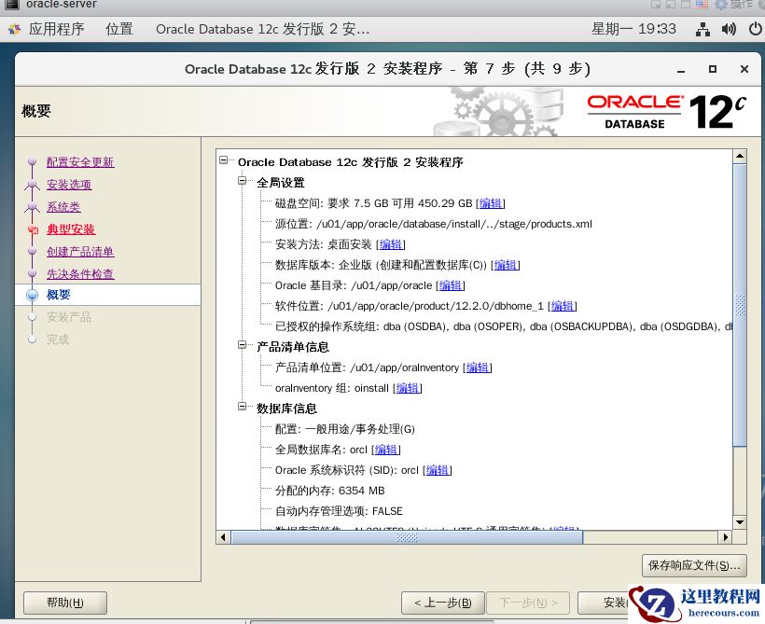
Task: Click the vertical scrollbar thumb in summary
Action: [x=740, y=305]
